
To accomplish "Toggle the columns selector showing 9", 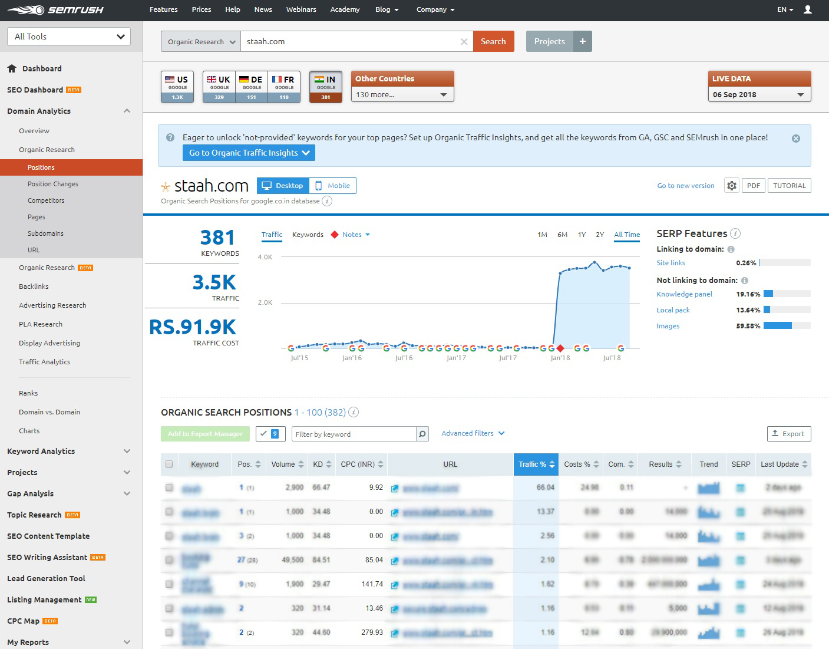I will coord(270,434).
